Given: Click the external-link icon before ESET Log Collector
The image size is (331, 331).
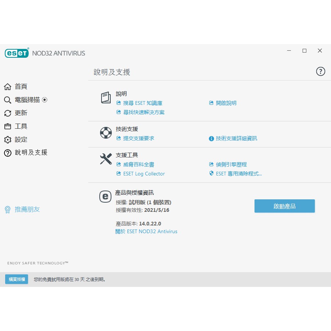Looking at the screenshot, I should (119, 174).
